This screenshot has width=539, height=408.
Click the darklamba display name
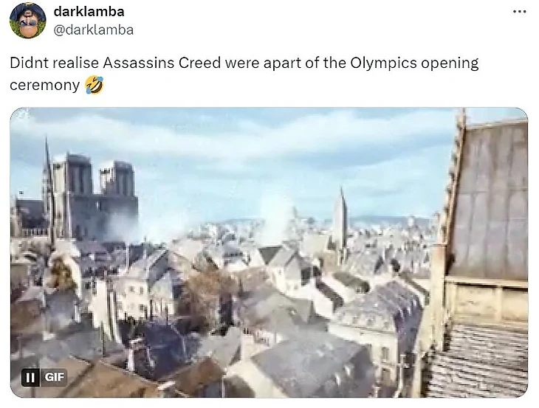89,12
